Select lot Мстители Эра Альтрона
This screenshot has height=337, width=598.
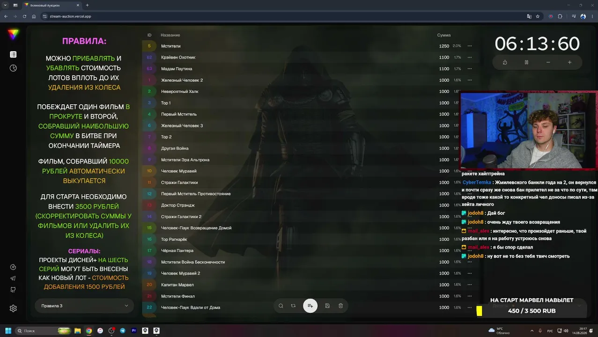click(x=185, y=160)
